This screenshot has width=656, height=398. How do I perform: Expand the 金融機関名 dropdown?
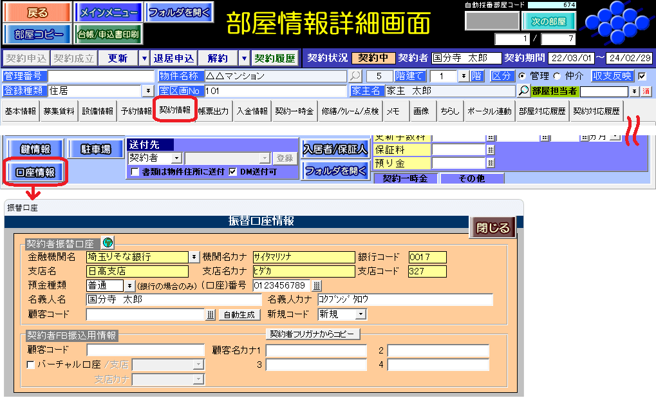194,257
